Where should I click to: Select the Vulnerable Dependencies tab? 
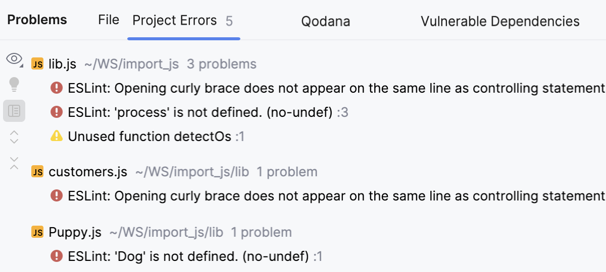[x=500, y=21]
